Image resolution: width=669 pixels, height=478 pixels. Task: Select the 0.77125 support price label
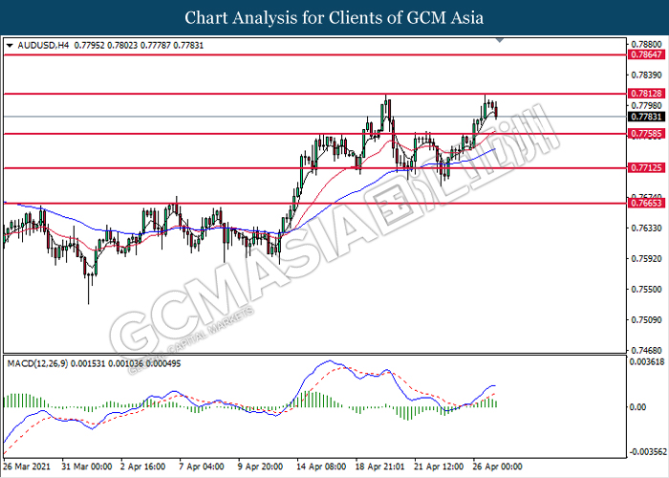tap(646, 167)
